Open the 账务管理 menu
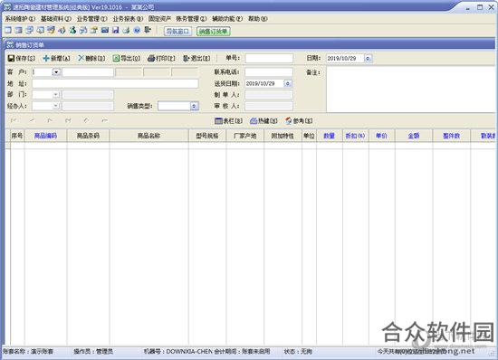 (x=192, y=19)
